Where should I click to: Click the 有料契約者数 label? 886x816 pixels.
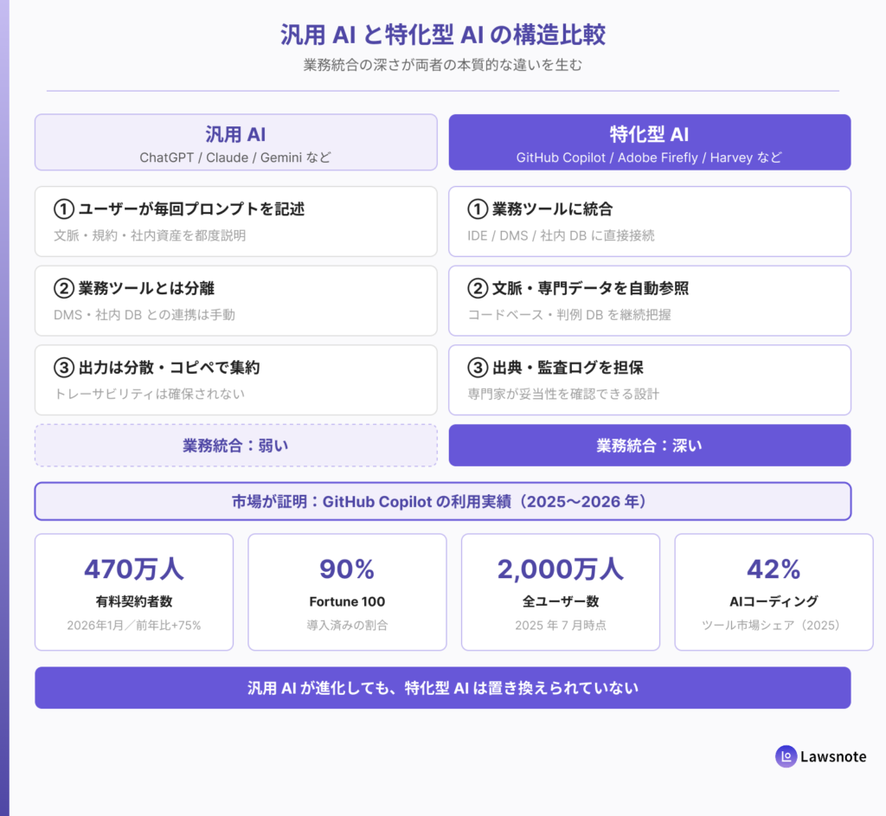point(134,601)
